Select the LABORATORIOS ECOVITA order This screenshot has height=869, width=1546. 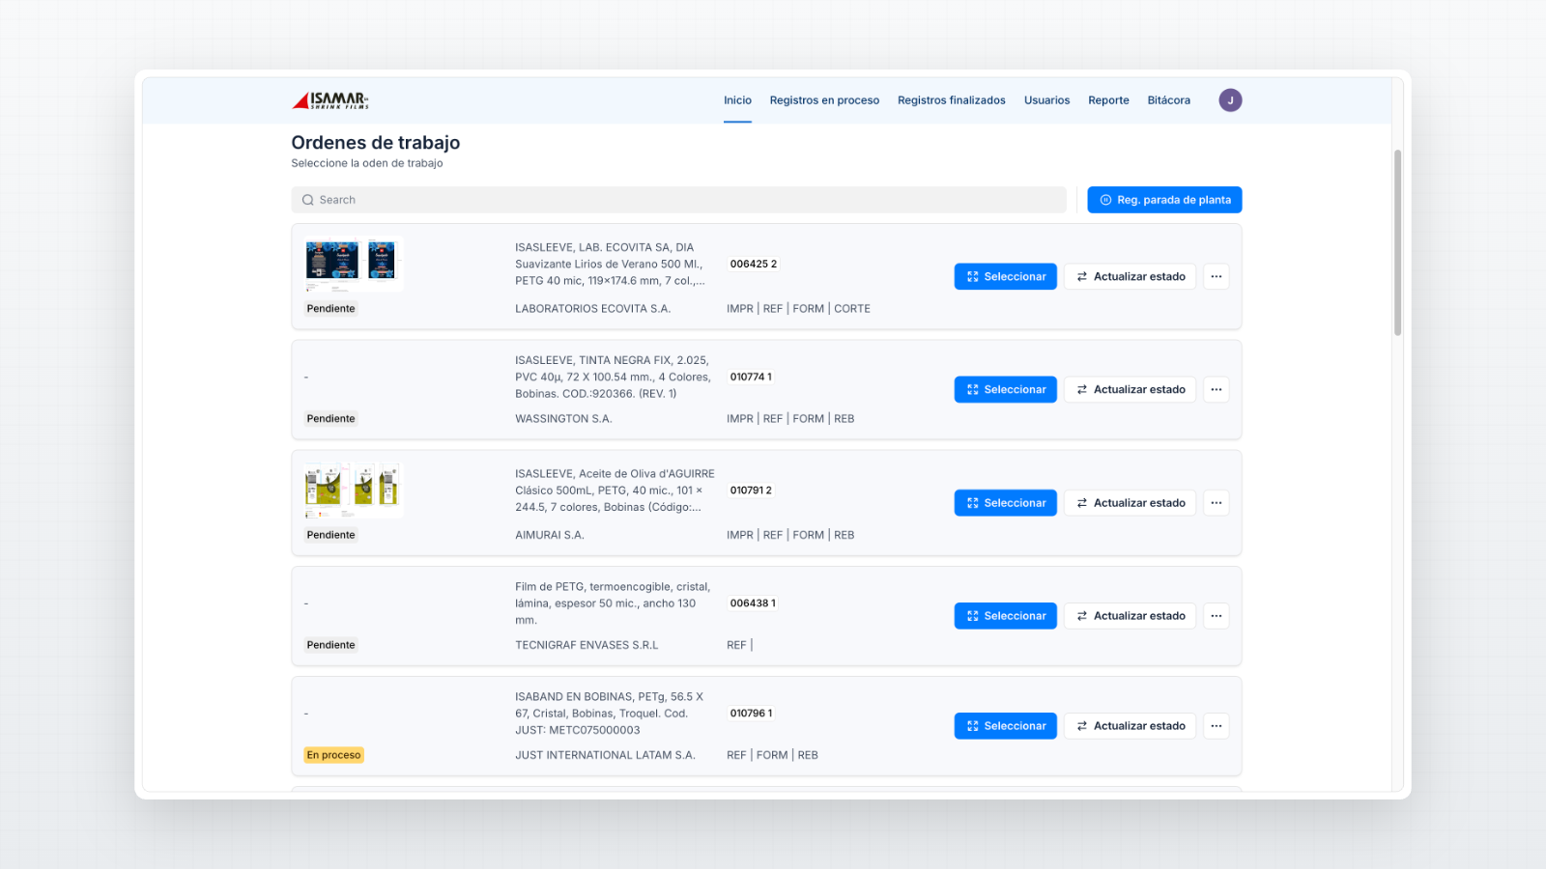[1006, 277]
